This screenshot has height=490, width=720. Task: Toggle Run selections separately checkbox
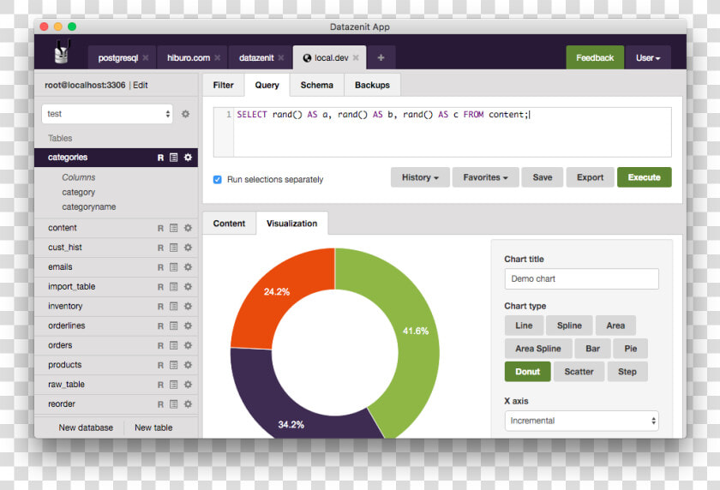[x=218, y=179]
